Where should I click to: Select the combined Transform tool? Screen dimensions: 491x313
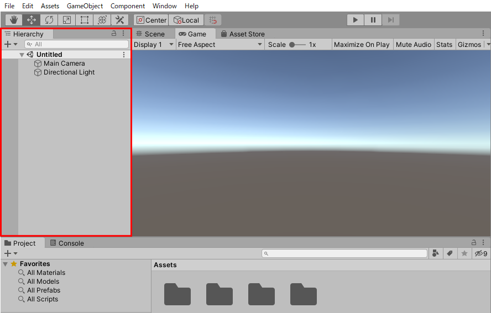(x=102, y=20)
